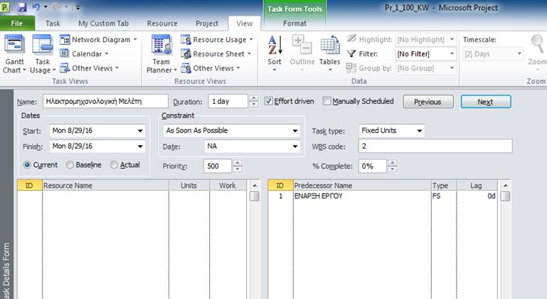Open the Group by dropdown
The image size is (547, 299).
(x=452, y=68)
